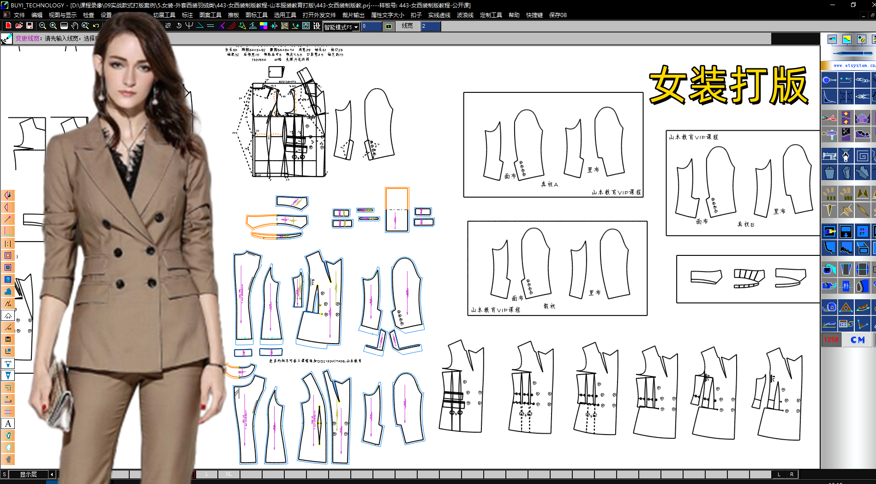
Task: Click the ET icon in right panel
Action: point(863,231)
